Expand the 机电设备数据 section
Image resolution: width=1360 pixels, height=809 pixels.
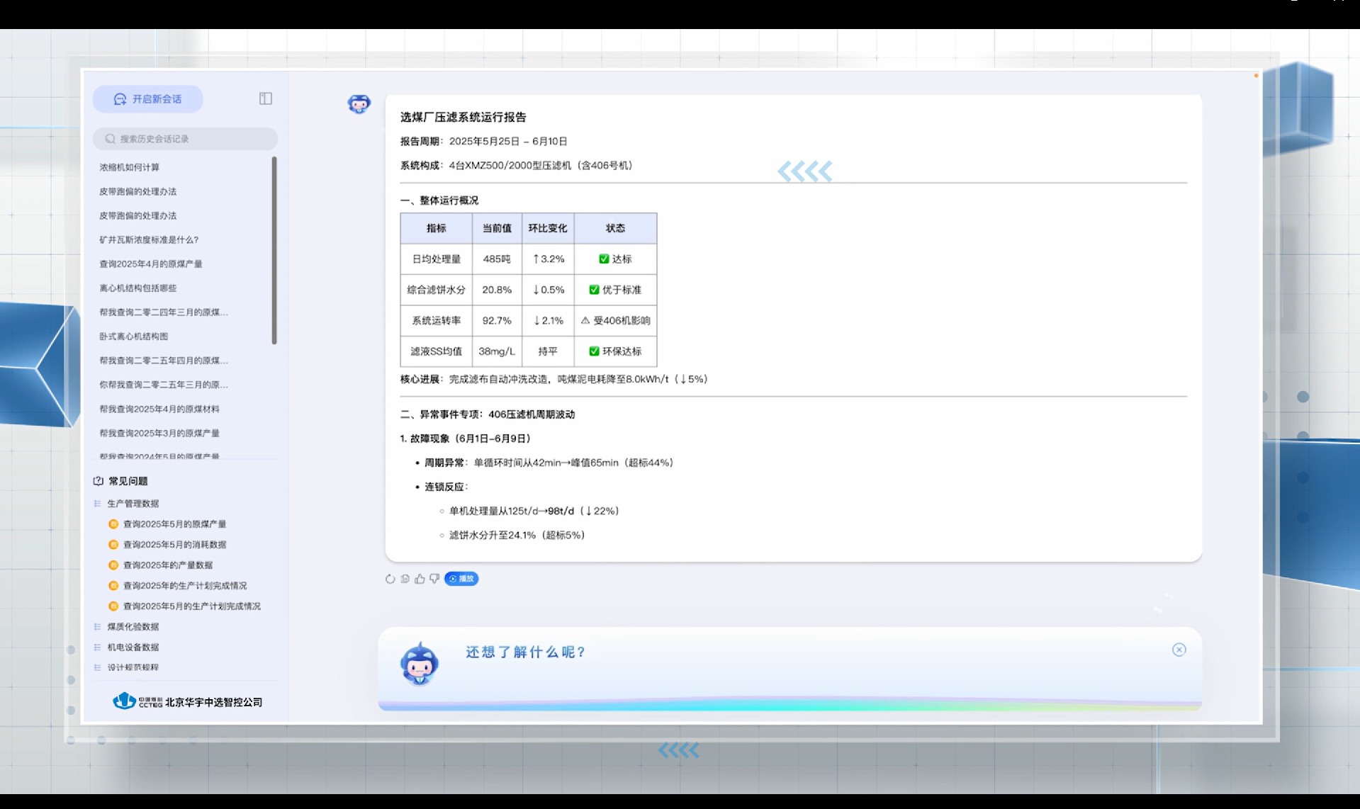click(x=132, y=647)
